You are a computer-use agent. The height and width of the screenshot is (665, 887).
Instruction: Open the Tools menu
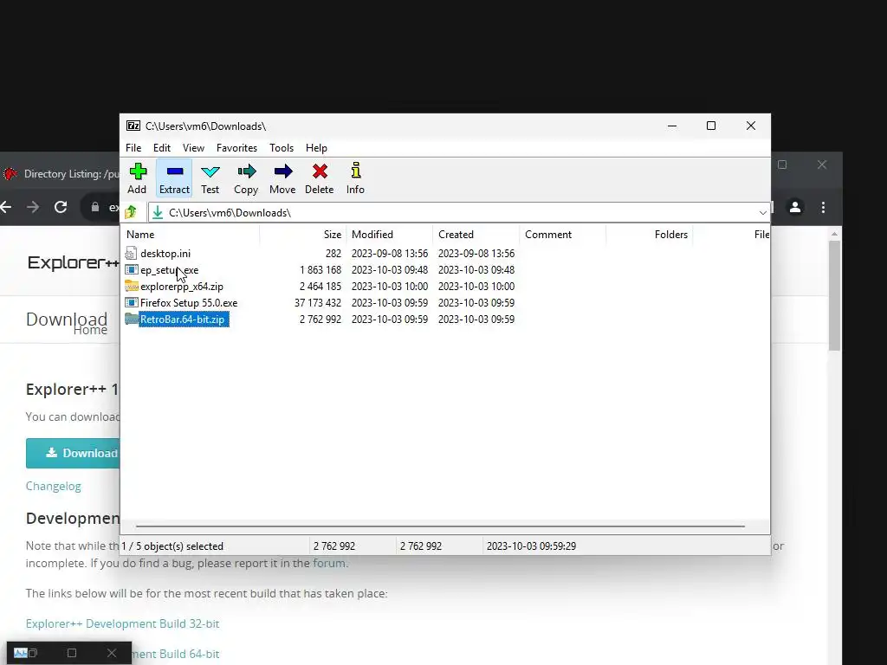(x=282, y=147)
